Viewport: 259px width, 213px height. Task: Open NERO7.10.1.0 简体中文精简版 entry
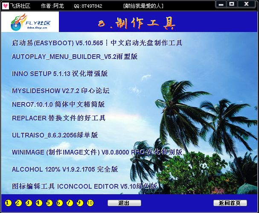click(x=58, y=104)
